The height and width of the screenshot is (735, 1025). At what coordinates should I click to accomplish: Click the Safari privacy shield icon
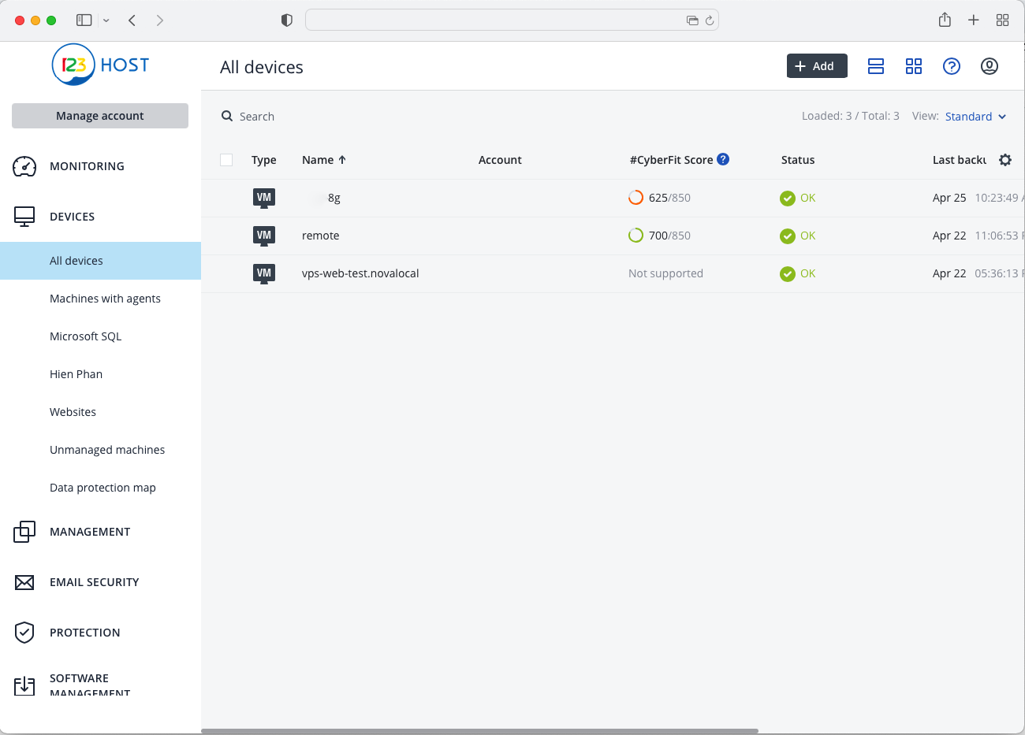click(x=287, y=20)
